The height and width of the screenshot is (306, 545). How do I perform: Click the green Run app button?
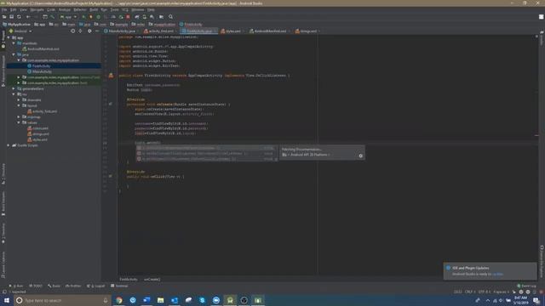(x=83, y=17)
